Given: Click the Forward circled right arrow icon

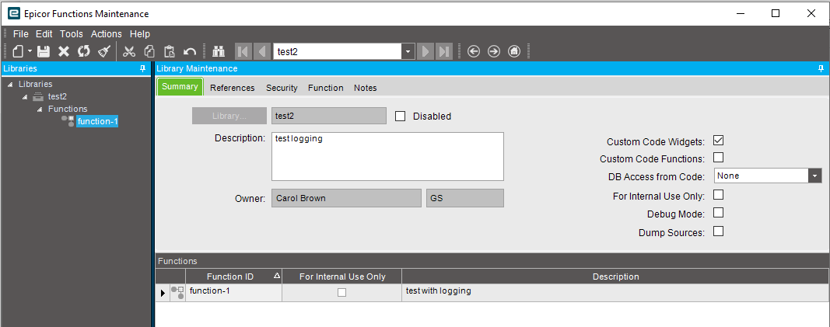Looking at the screenshot, I should pyautogui.click(x=494, y=51).
